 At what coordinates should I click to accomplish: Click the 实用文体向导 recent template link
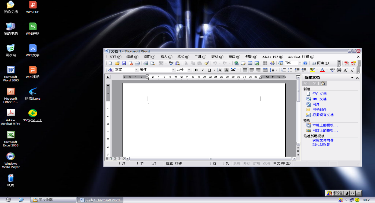(323, 140)
